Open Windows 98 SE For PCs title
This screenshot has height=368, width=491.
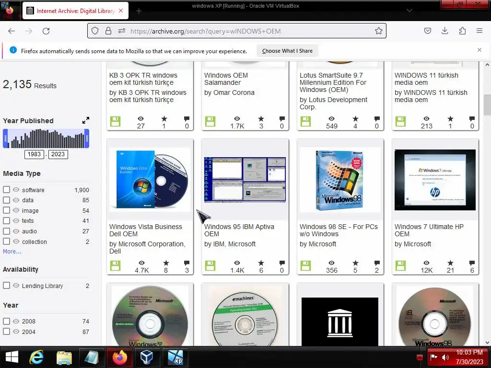point(339,230)
